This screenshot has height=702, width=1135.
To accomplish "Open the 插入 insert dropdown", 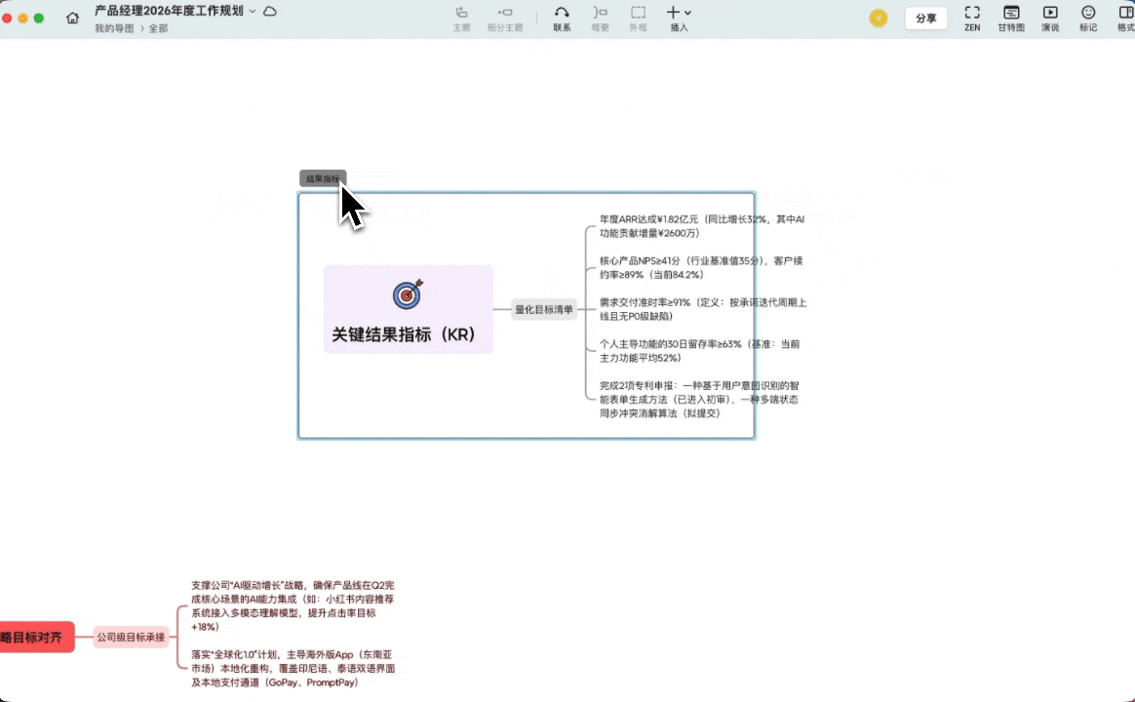I will click(x=677, y=17).
